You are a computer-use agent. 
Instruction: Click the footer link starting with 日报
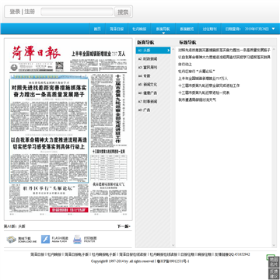[x=187, y=254]
